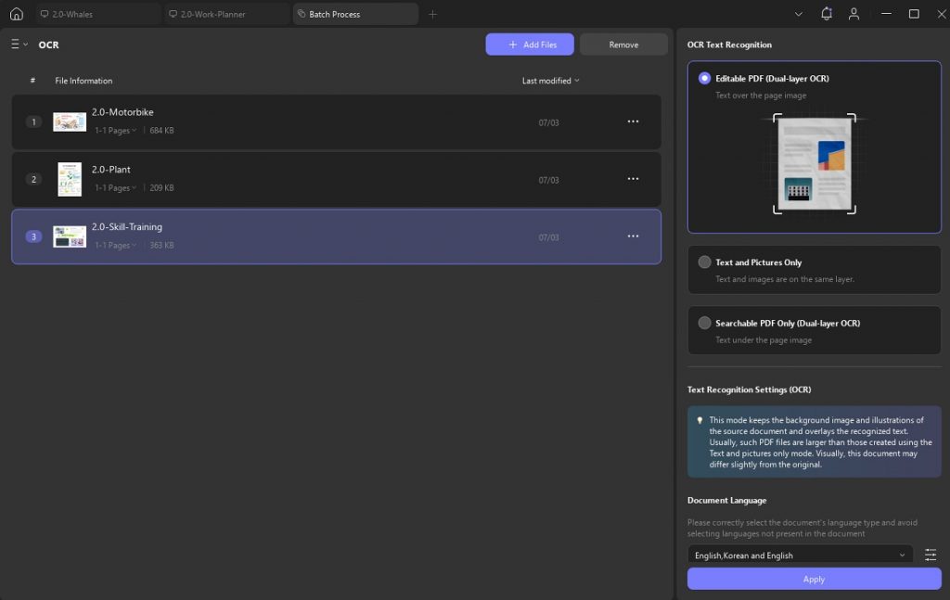Switch to the 2.0-Whales tab
950x600 pixels.
(97, 14)
